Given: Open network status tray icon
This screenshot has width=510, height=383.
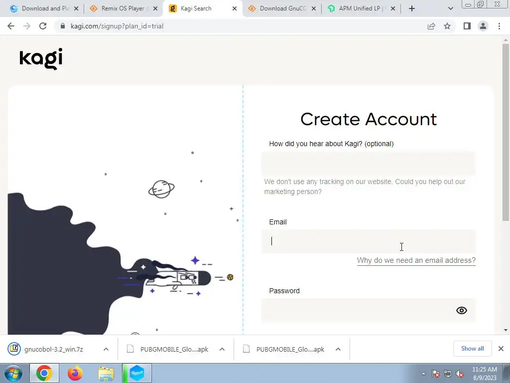Looking at the screenshot, I should tap(448, 374).
